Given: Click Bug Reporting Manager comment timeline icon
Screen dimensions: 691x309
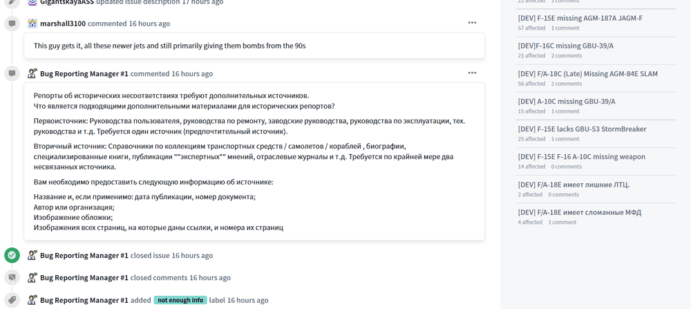Looking at the screenshot, I should click(12, 73).
